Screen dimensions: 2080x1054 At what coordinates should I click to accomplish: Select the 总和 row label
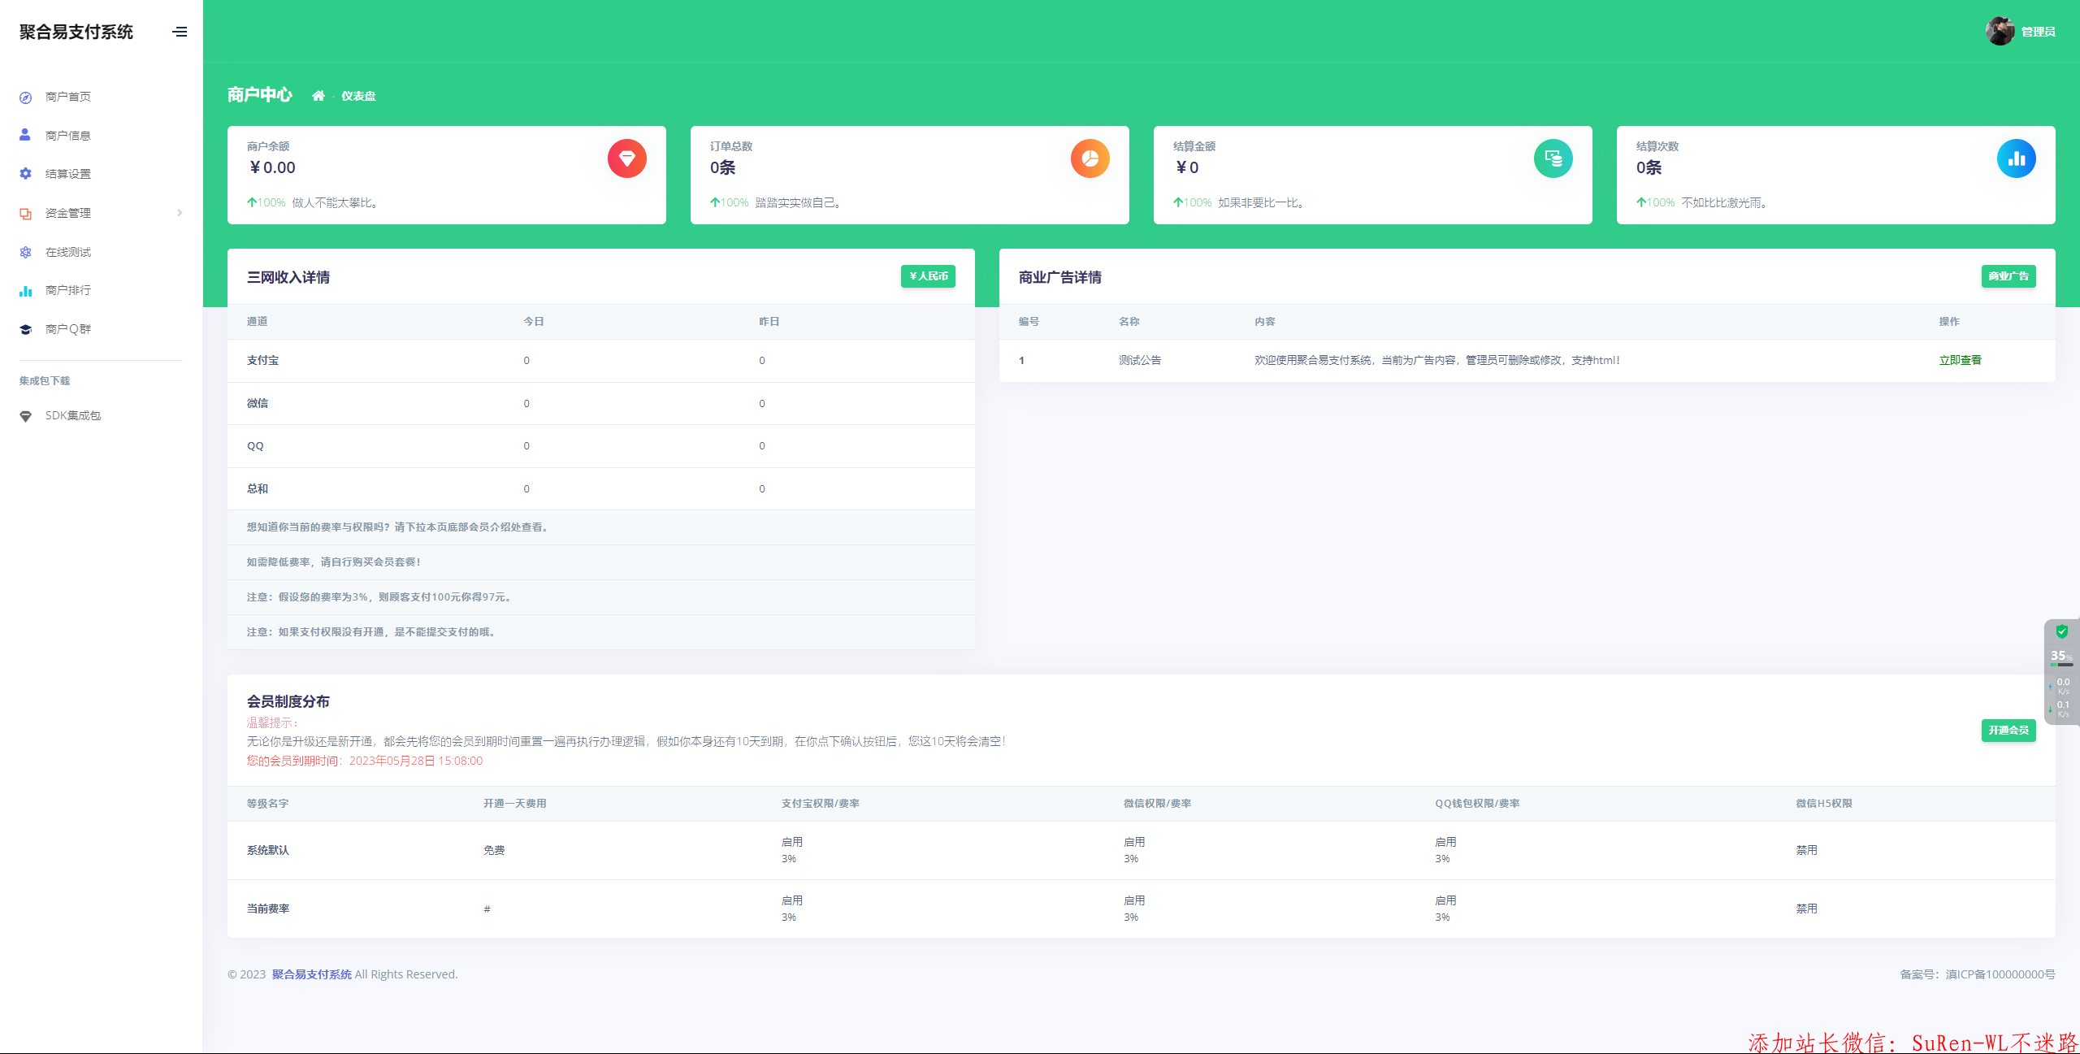click(x=258, y=489)
